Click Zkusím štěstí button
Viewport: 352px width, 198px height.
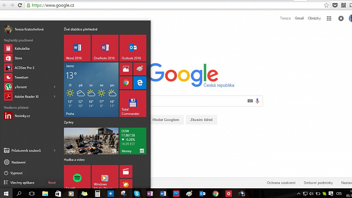pyautogui.click(x=201, y=120)
